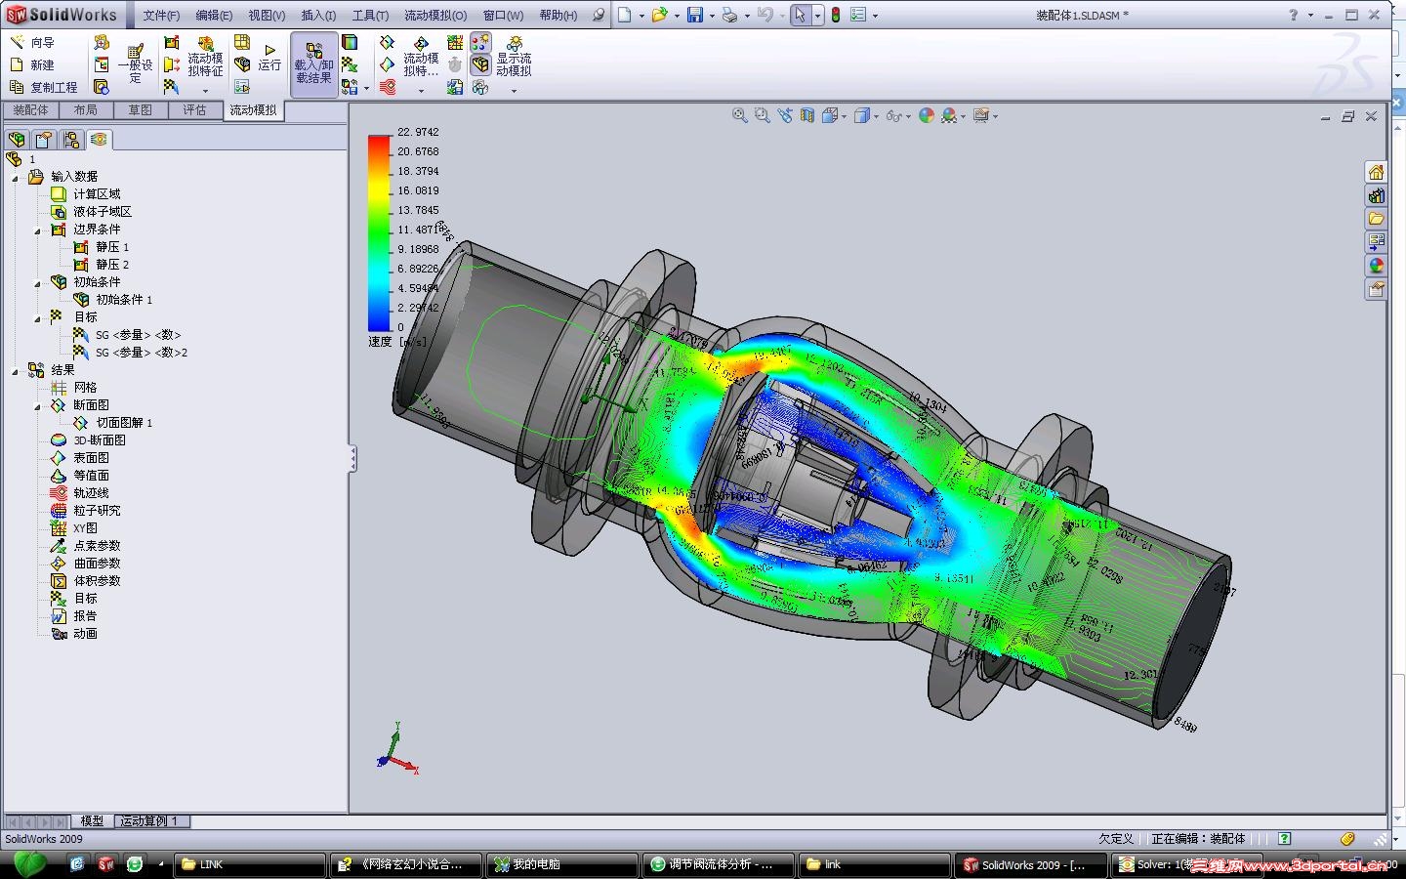The image size is (1406, 879).
Task: Open the 文件(F) File menu
Action: pos(161,16)
